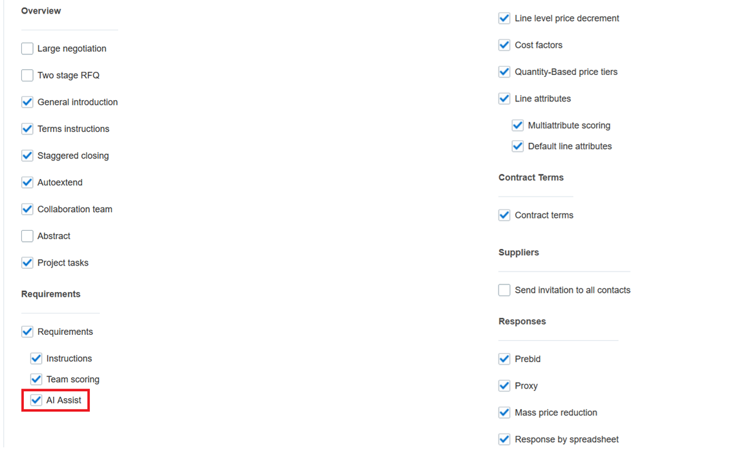Uncheck General introduction
The height and width of the screenshot is (459, 739).
click(27, 101)
